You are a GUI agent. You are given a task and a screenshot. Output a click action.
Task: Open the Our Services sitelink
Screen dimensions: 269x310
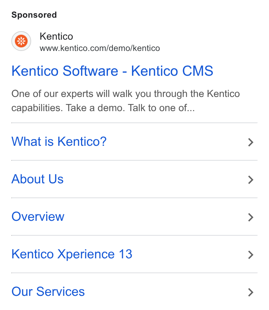(48, 292)
